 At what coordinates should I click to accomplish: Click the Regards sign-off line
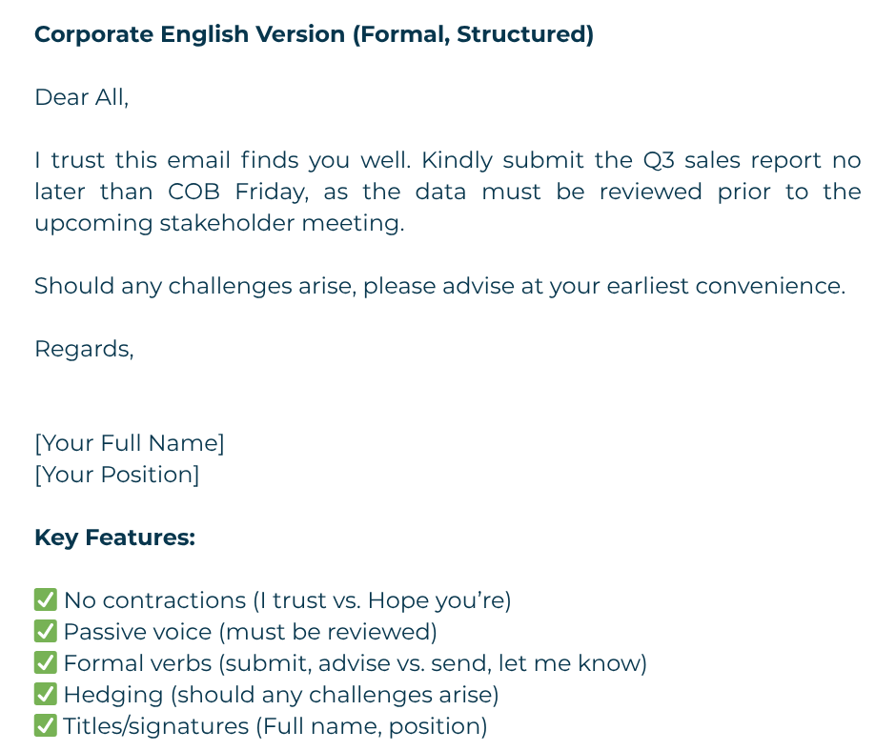[x=84, y=349]
